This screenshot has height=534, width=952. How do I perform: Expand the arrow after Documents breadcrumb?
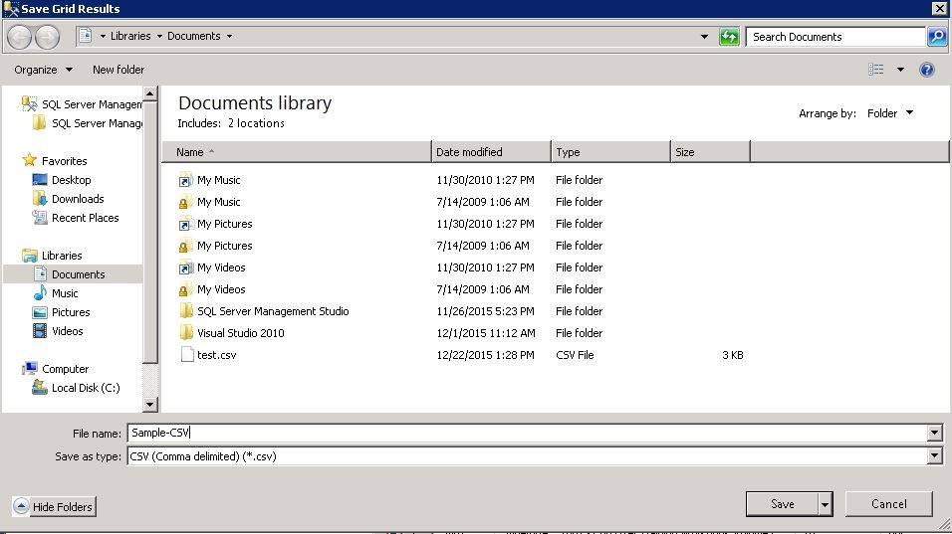229,37
